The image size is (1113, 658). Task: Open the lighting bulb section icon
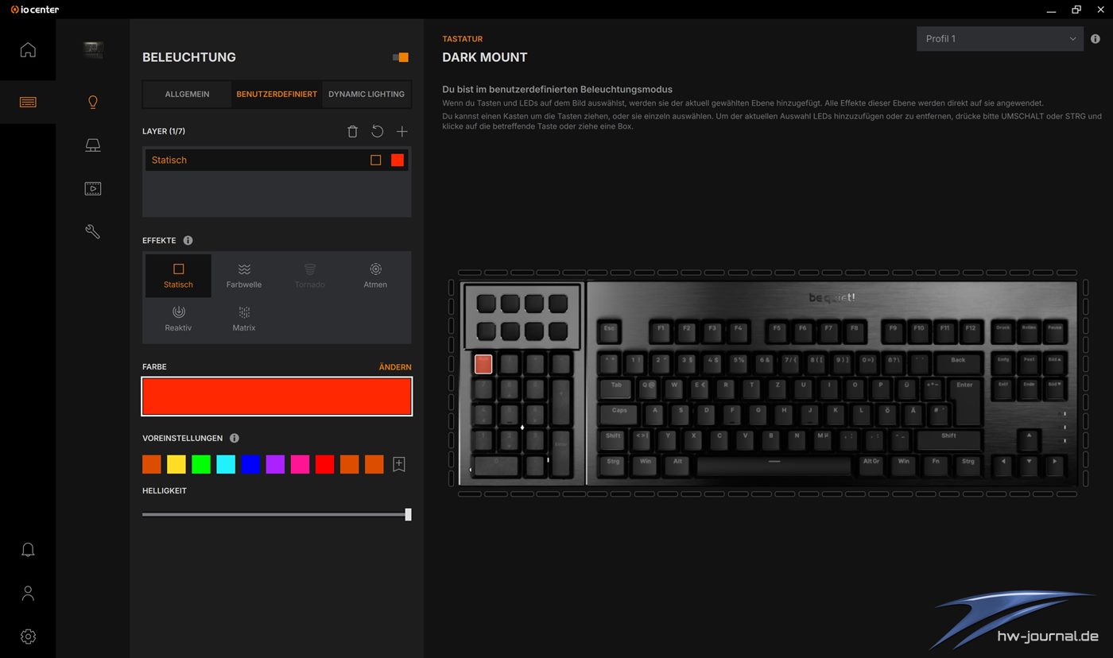pos(93,102)
